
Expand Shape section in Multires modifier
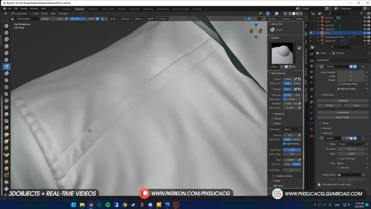(x=325, y=124)
